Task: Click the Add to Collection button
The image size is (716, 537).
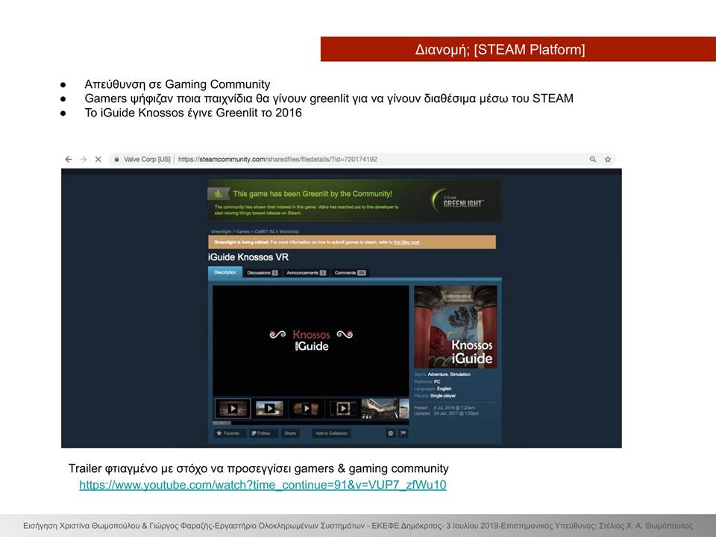Action: click(331, 433)
